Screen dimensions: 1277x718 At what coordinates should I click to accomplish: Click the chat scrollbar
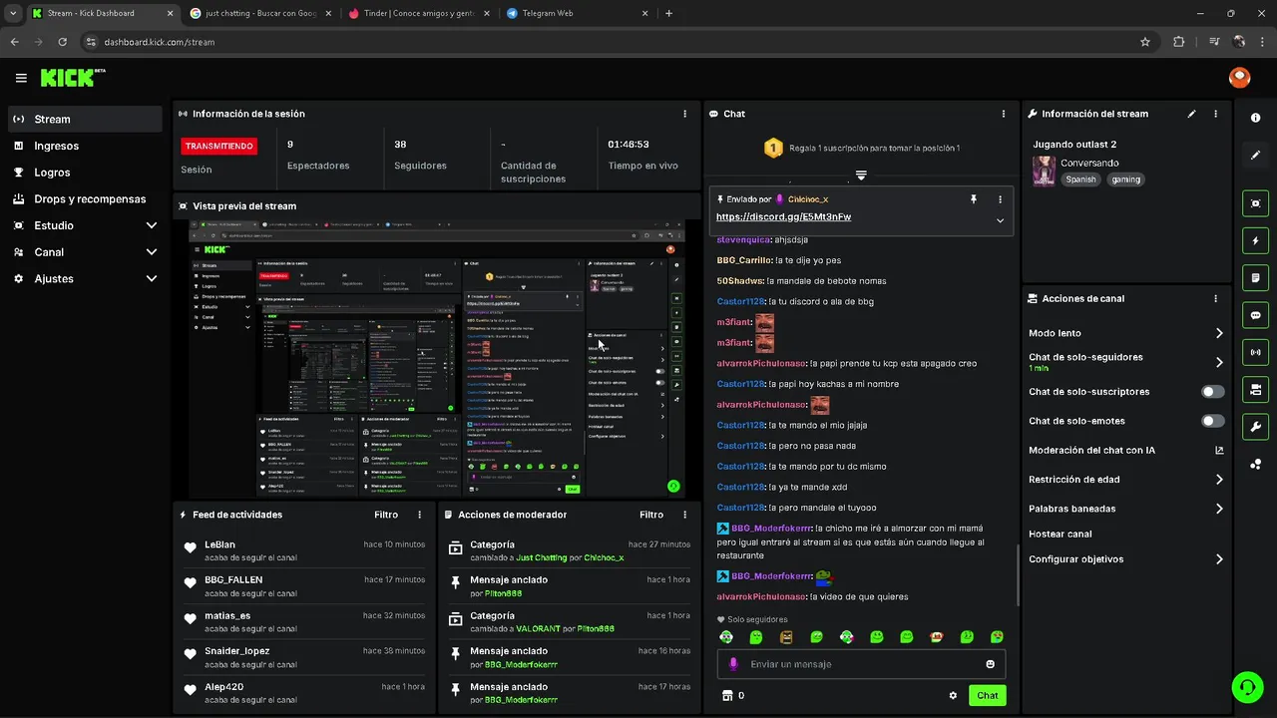1017,574
